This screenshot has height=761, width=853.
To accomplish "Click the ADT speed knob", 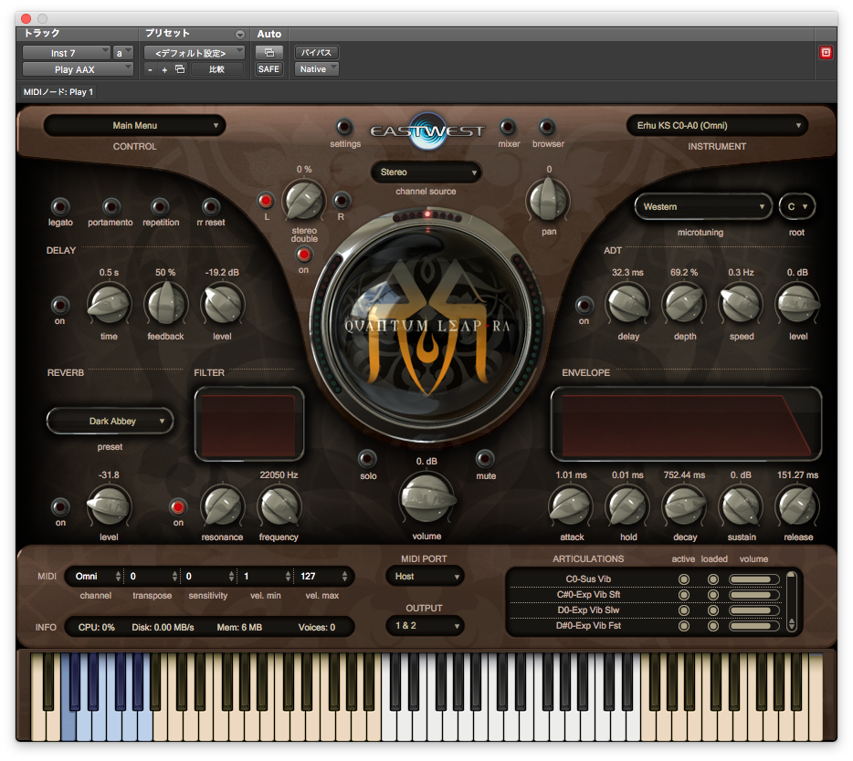I will pos(741,304).
